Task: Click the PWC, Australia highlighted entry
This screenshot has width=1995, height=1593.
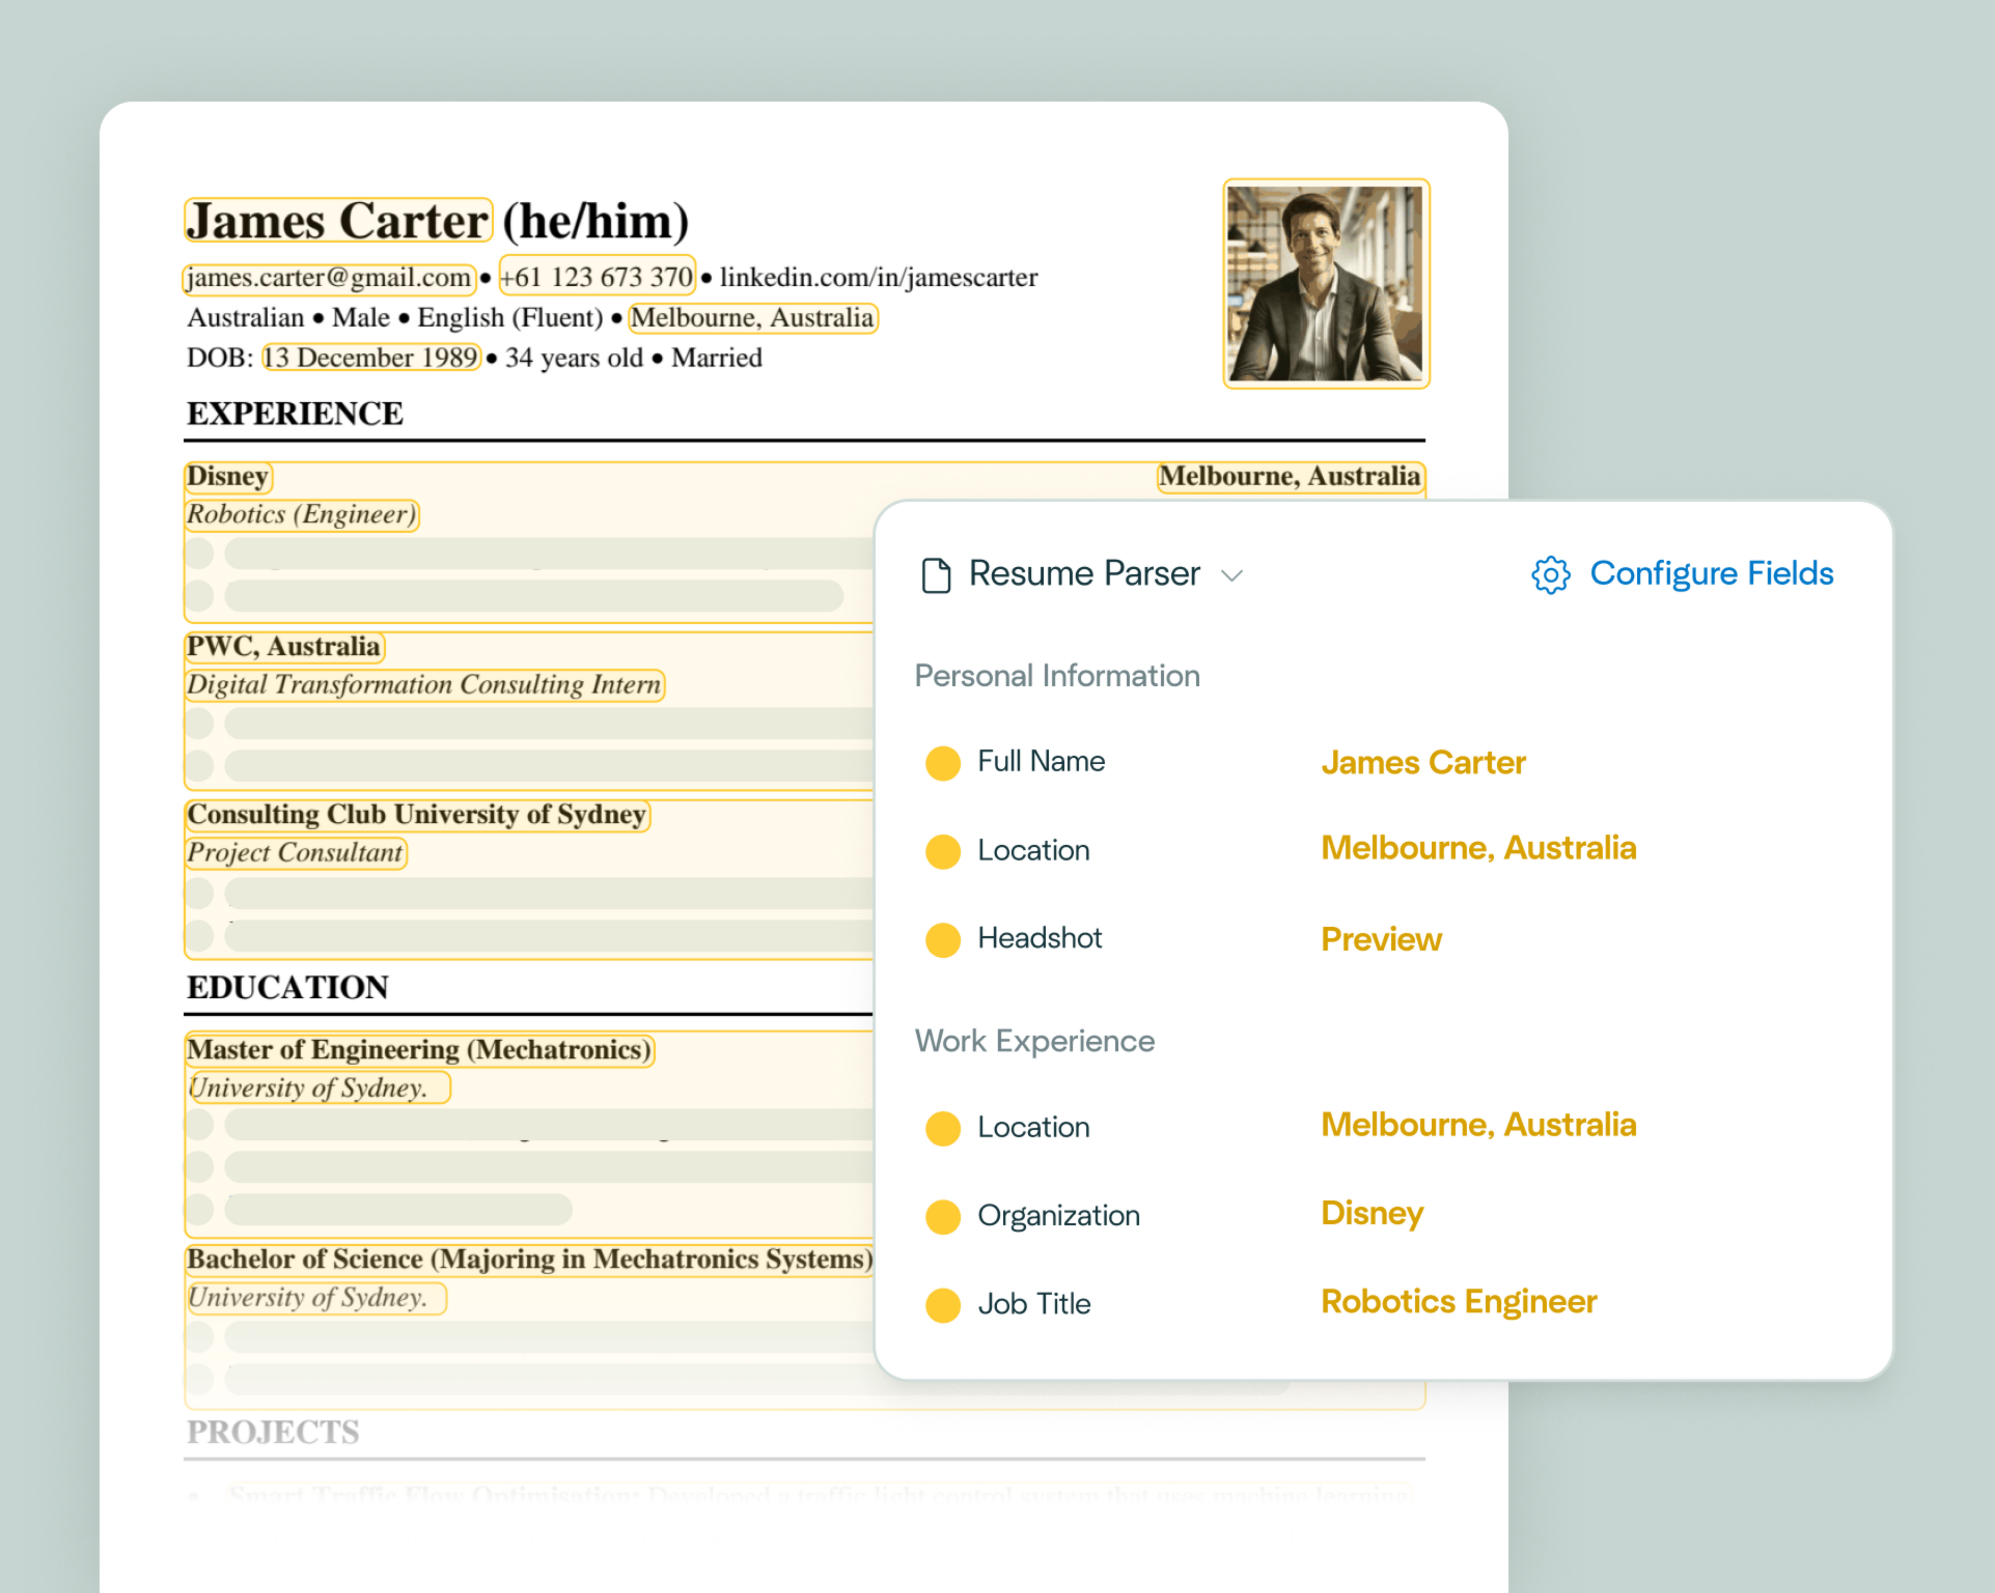Action: 283,646
